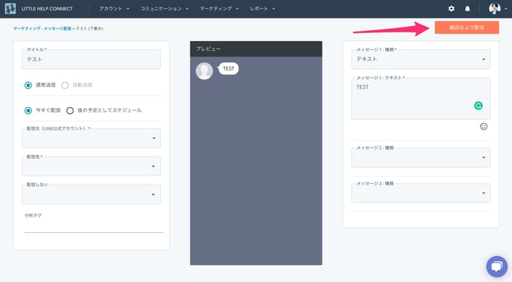Focus the メッセージ1 テキスト textarea

421,98
